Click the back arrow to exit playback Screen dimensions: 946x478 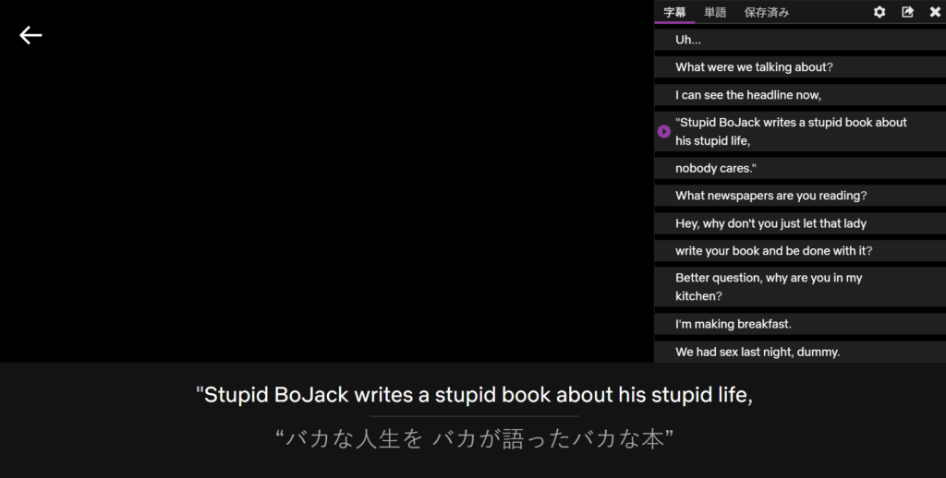tap(31, 35)
